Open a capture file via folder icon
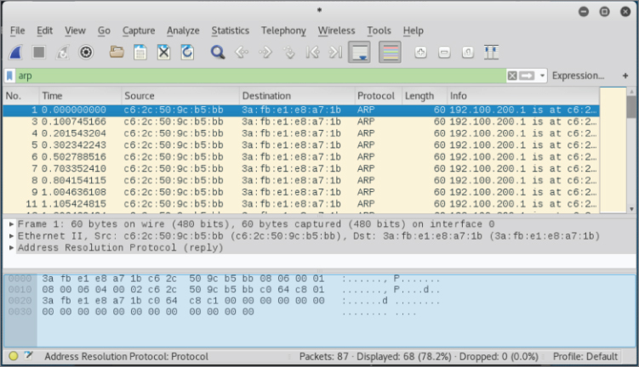This screenshot has height=367, width=639. (x=117, y=52)
